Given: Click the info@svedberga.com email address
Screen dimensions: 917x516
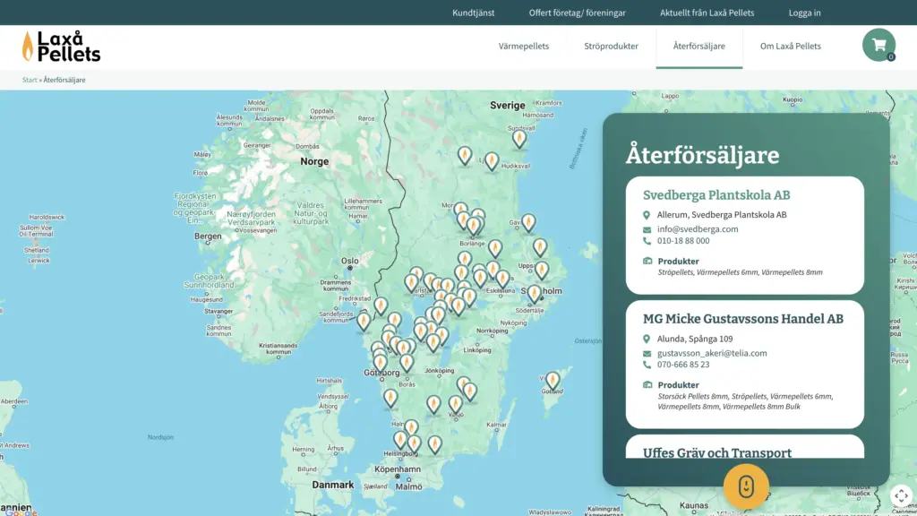Looking at the screenshot, I should click(x=697, y=229).
